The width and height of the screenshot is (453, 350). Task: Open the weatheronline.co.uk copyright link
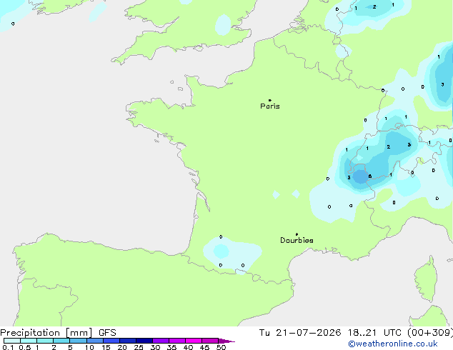pyautogui.click(x=393, y=344)
